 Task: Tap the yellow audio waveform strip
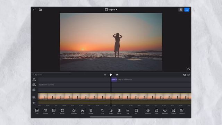pyautogui.click(x=114, y=103)
